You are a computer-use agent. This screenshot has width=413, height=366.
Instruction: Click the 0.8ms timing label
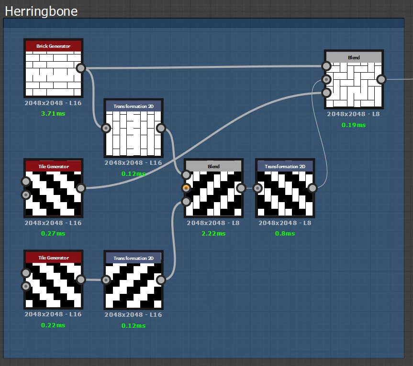[x=285, y=233]
